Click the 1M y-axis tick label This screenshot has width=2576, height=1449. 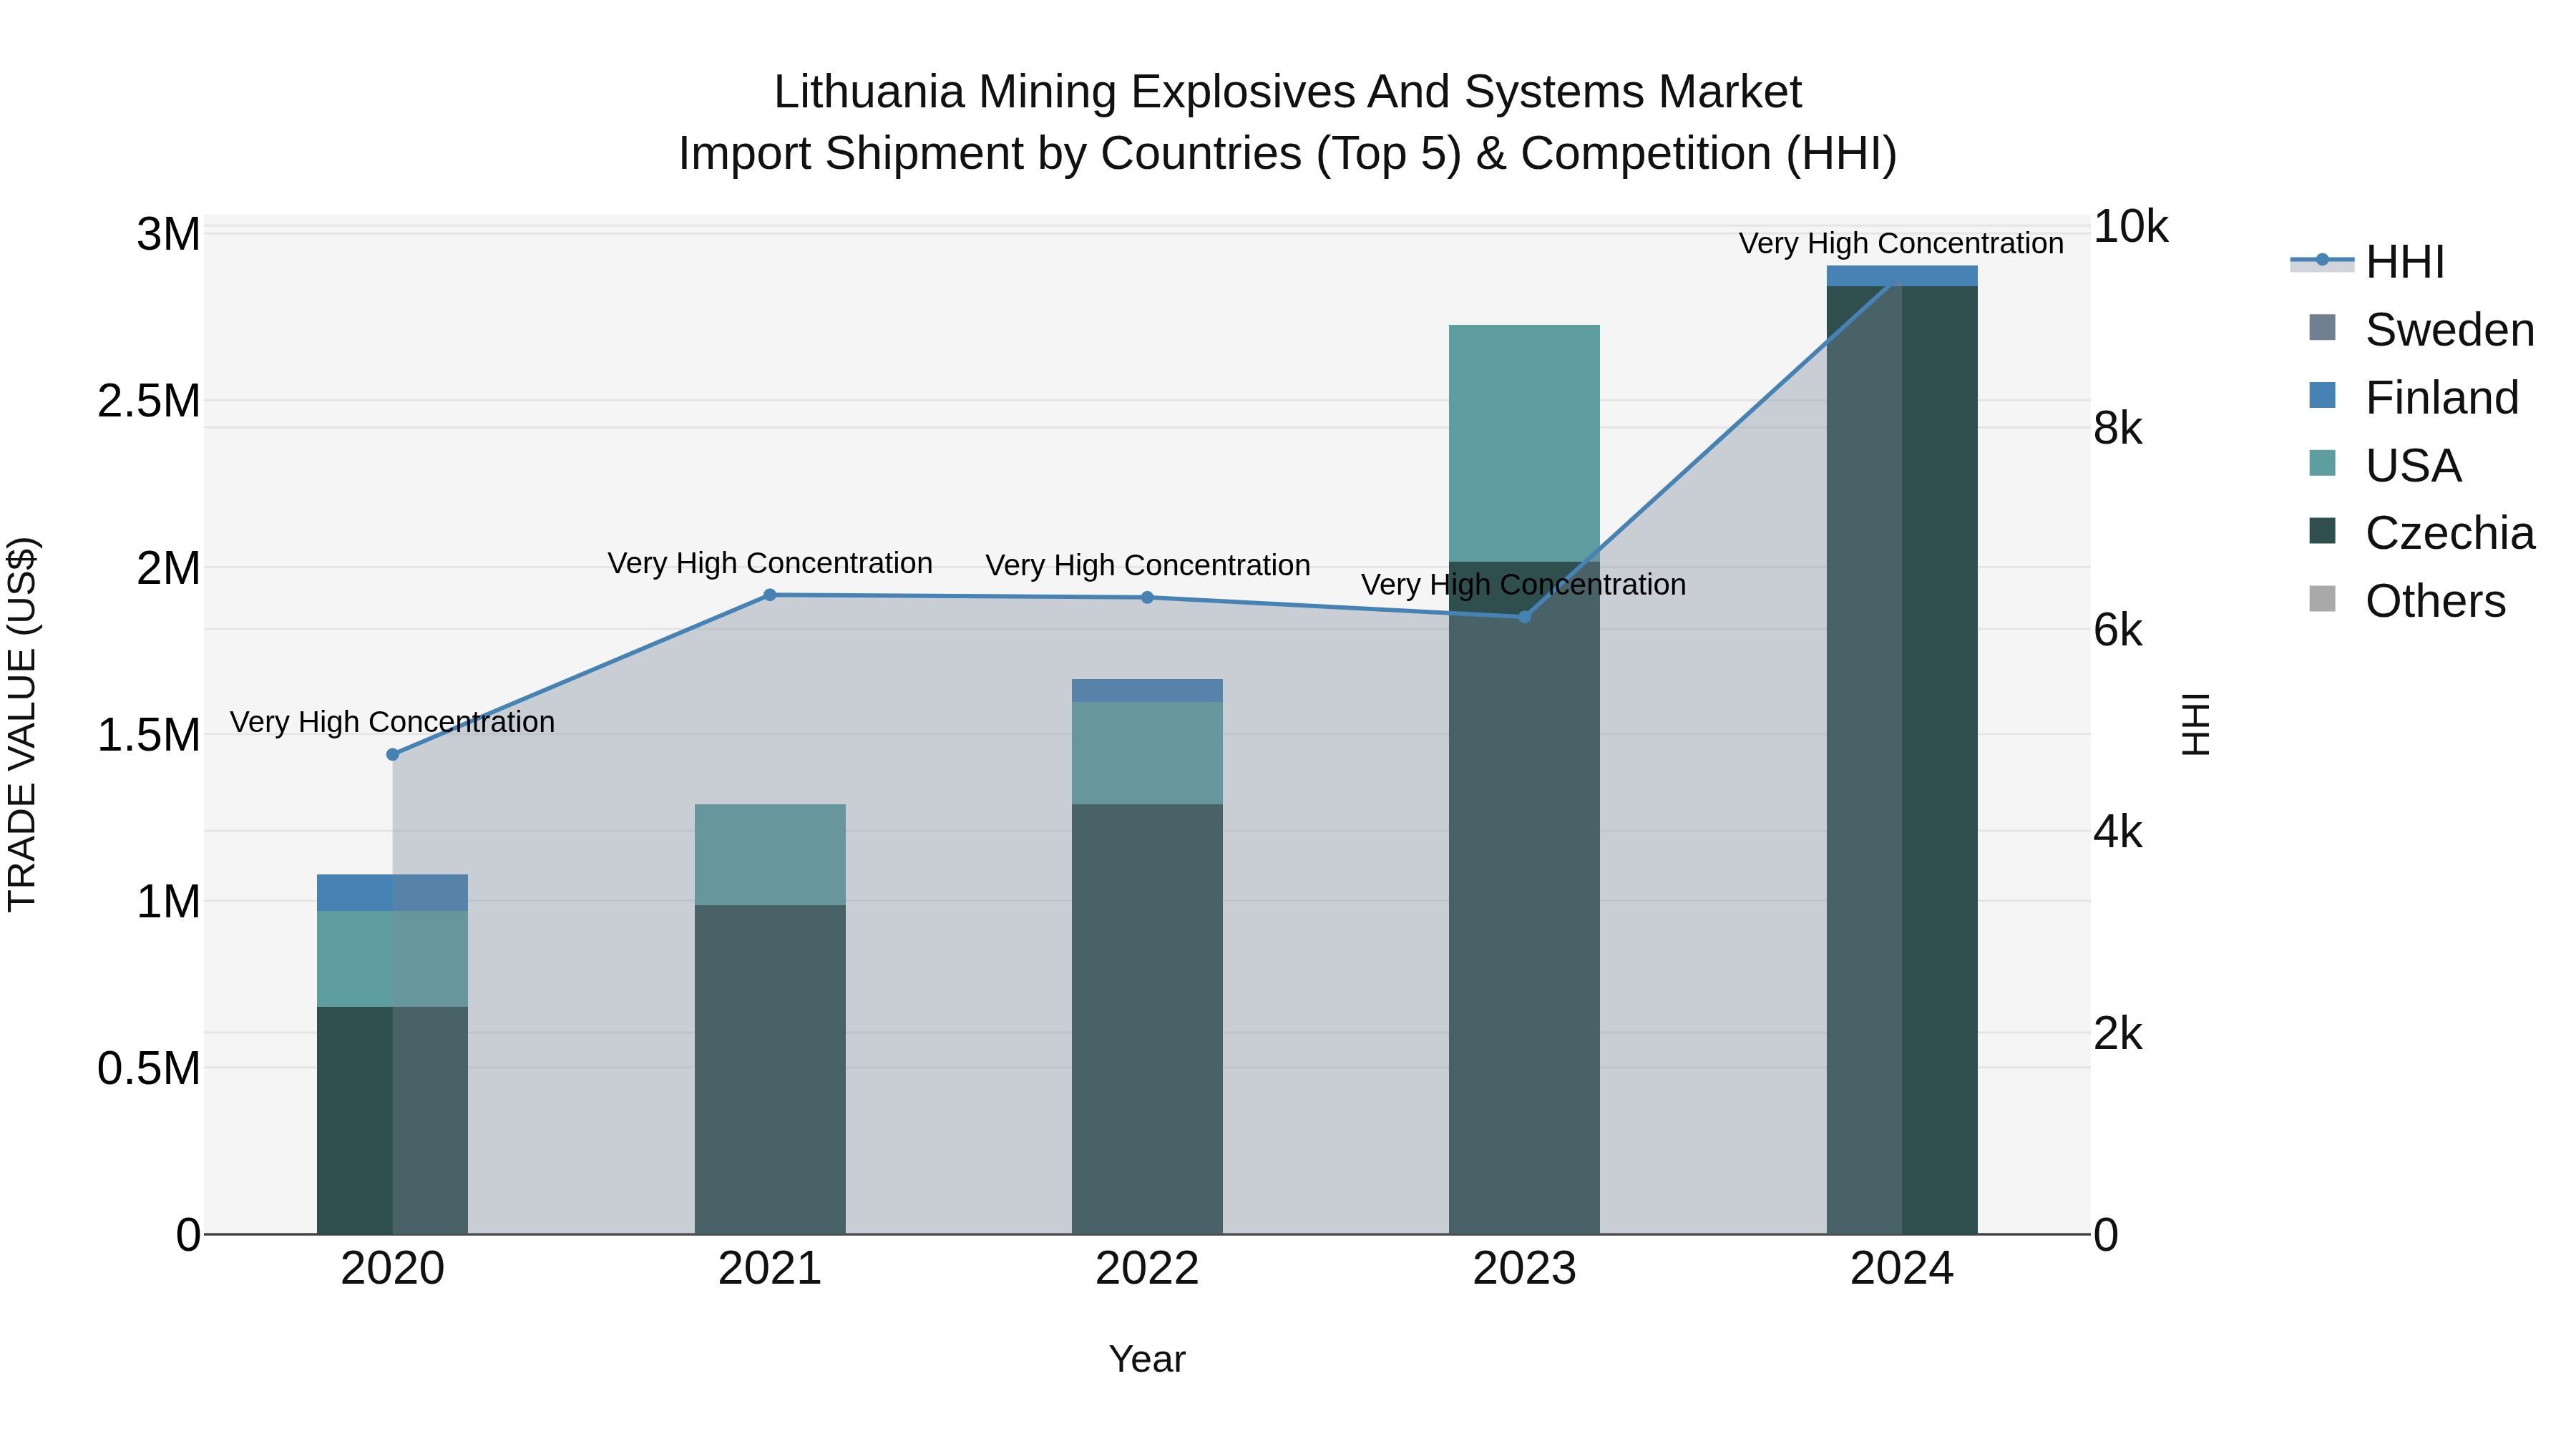pyautogui.click(x=168, y=902)
